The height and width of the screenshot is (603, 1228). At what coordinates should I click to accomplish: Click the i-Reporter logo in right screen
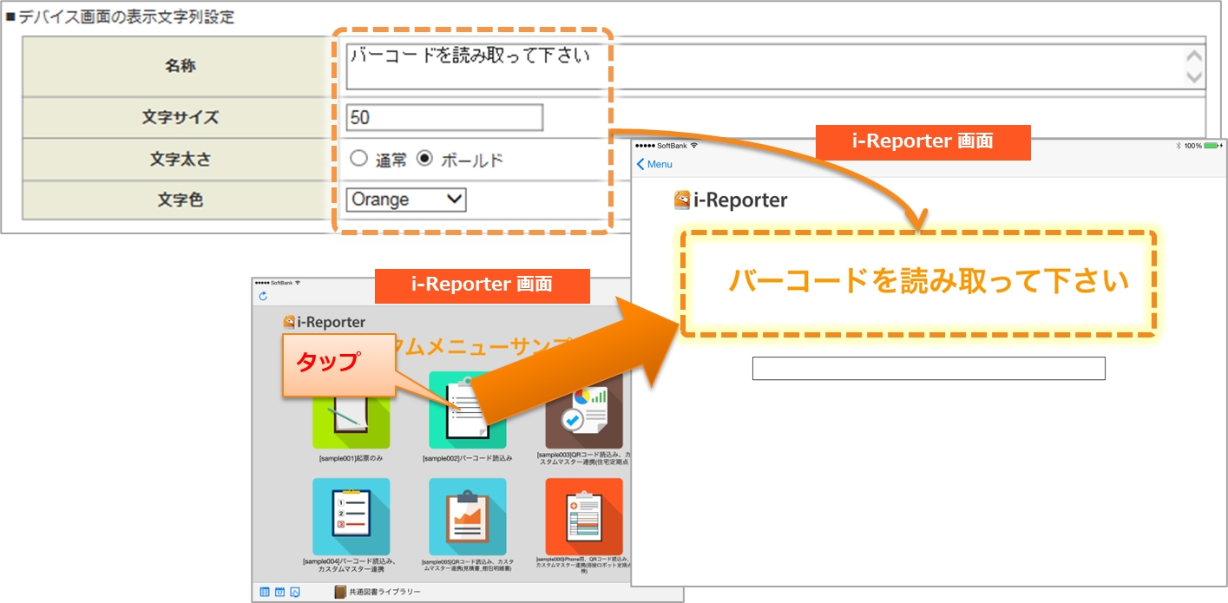731,200
